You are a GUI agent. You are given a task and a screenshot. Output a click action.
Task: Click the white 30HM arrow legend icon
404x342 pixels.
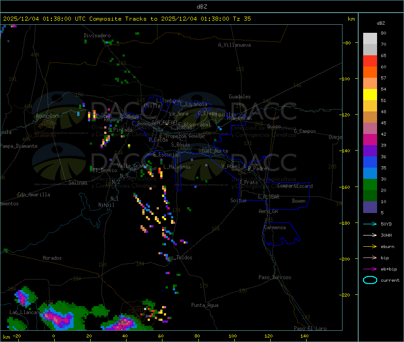370,235
